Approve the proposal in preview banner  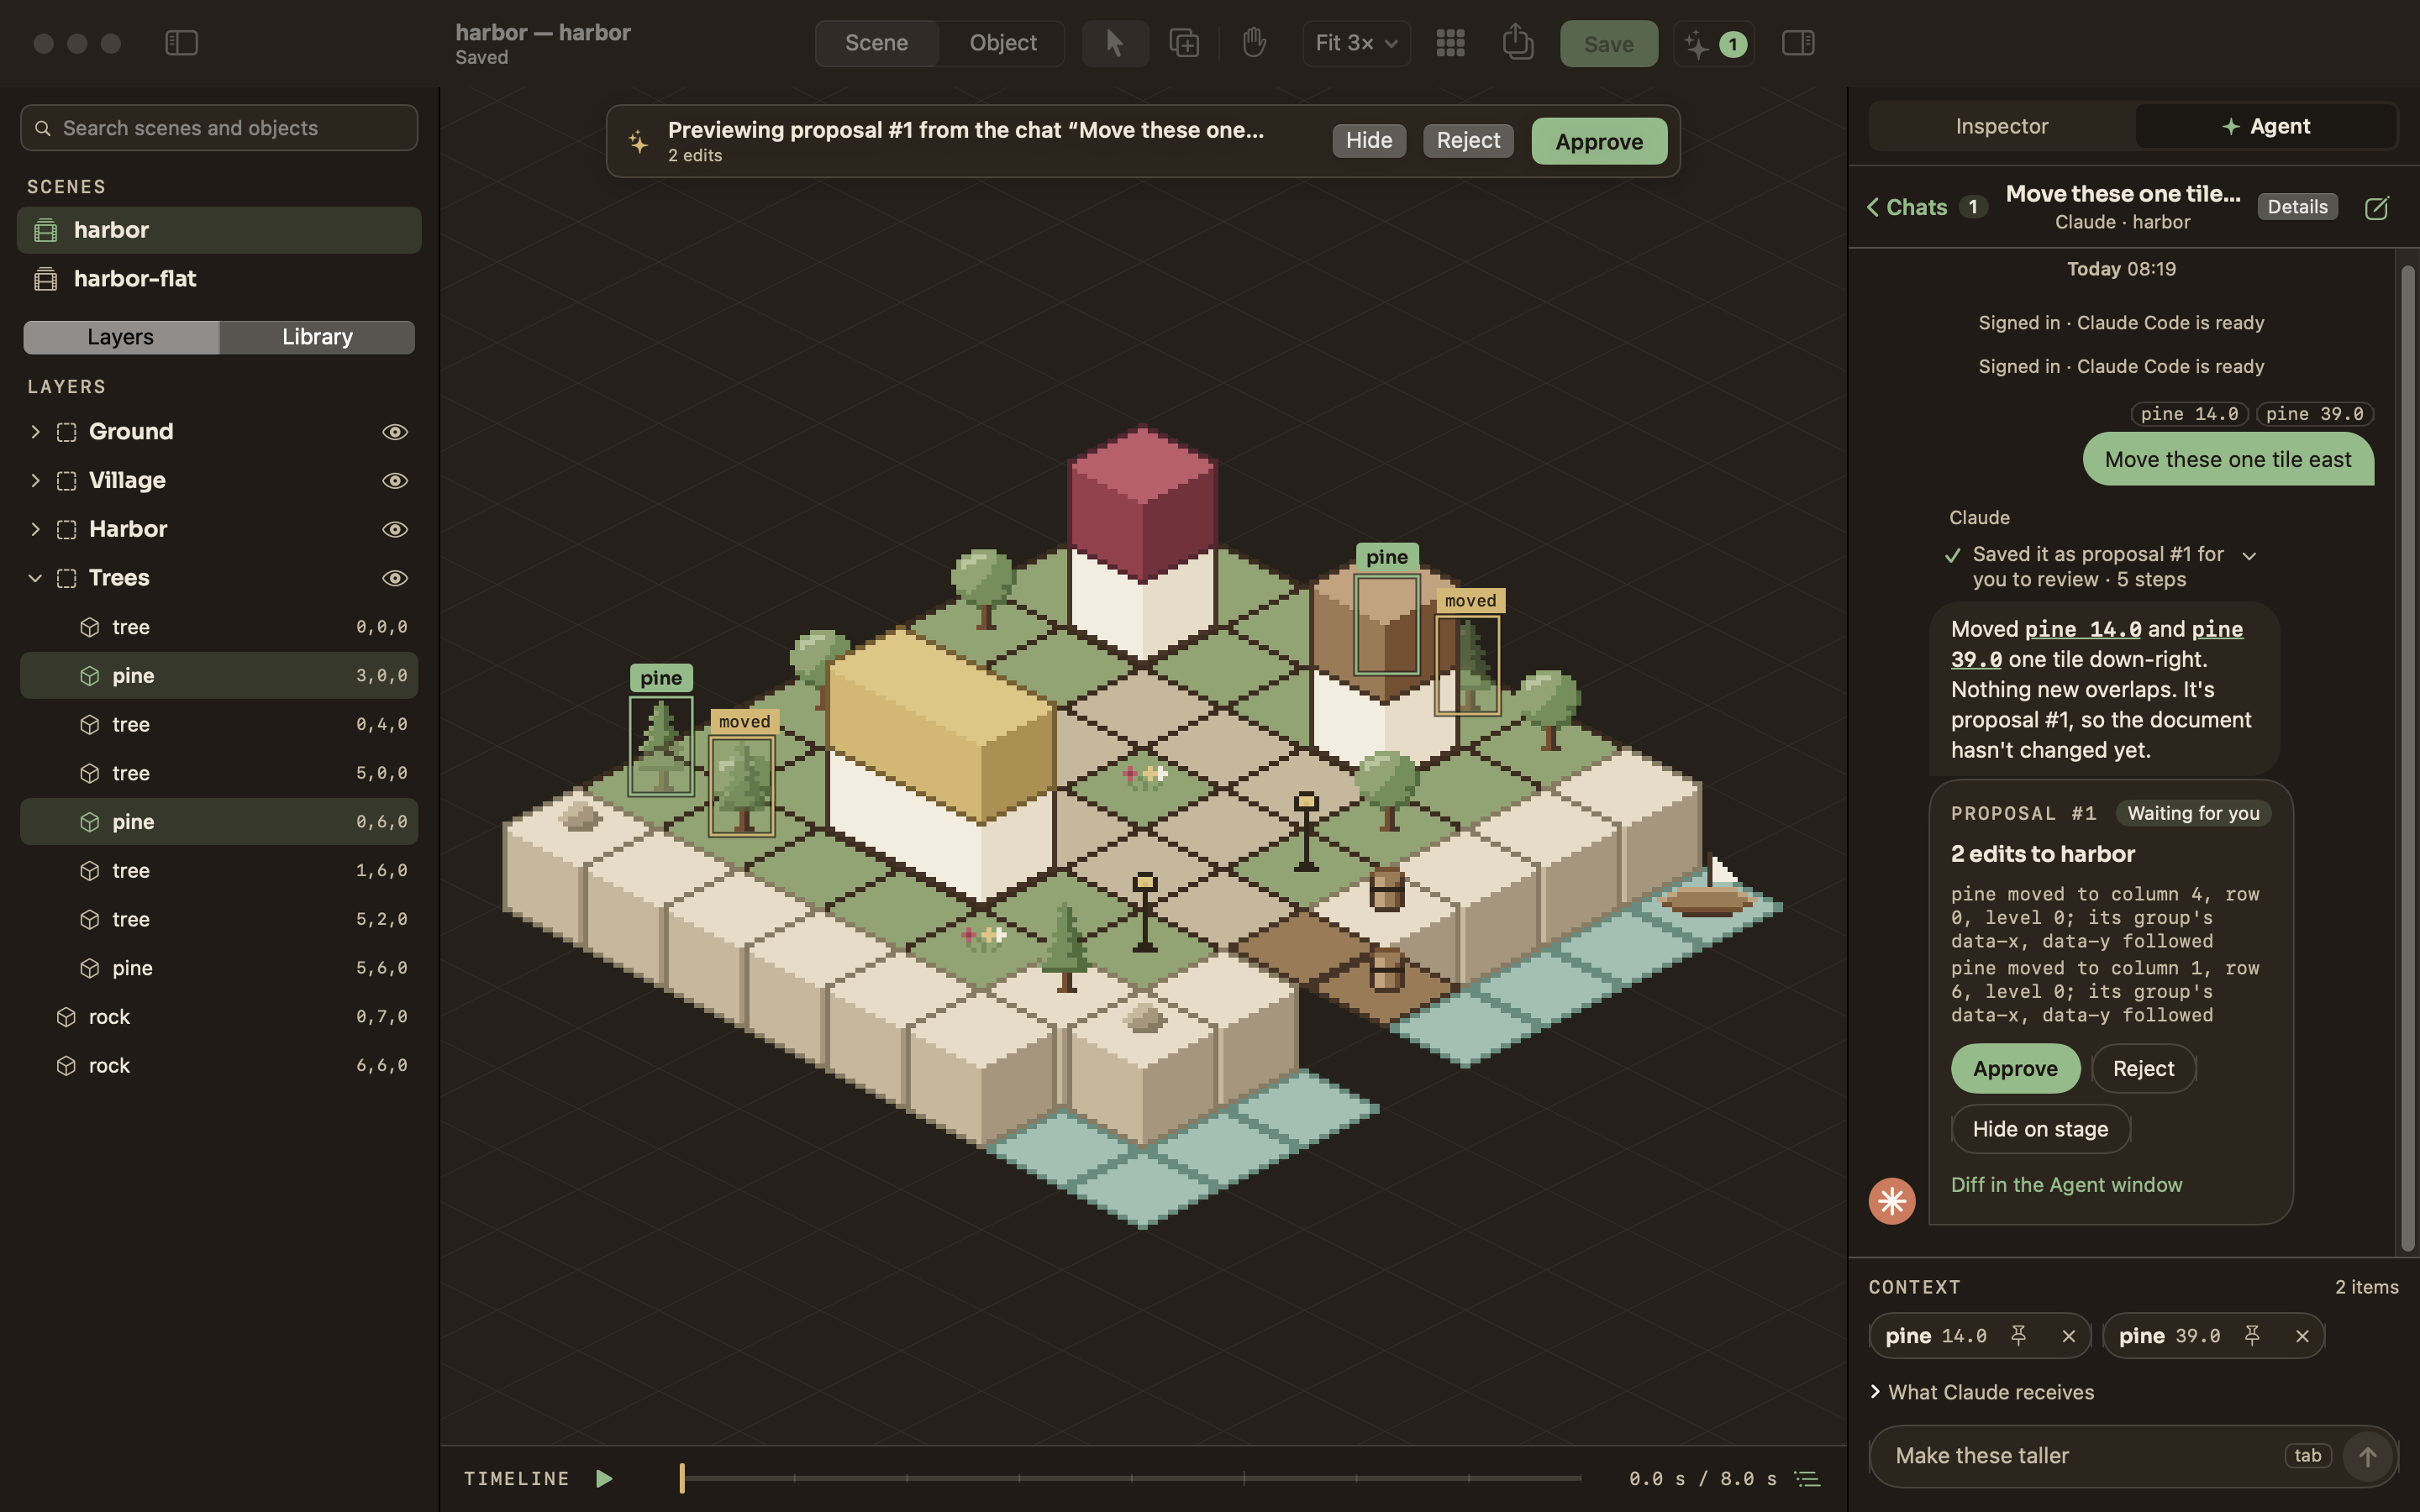tap(1599, 141)
